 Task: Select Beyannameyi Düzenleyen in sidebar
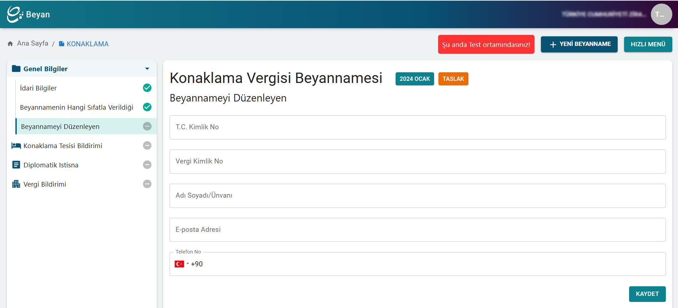86,126
